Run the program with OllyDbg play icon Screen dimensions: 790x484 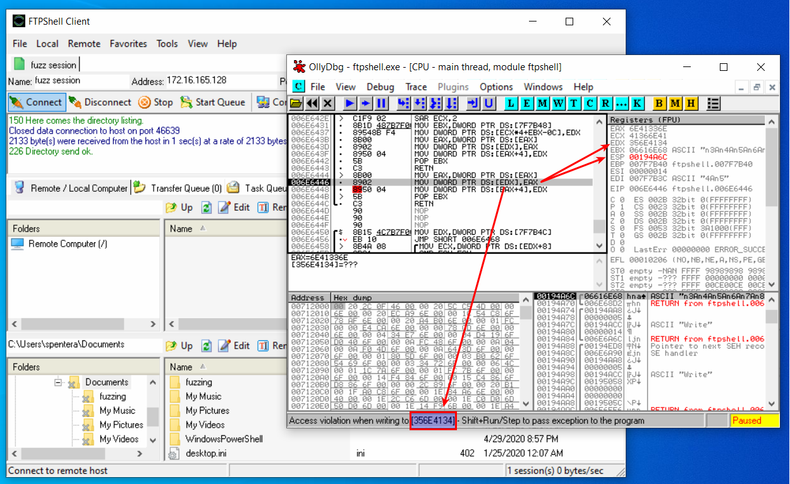pos(350,103)
